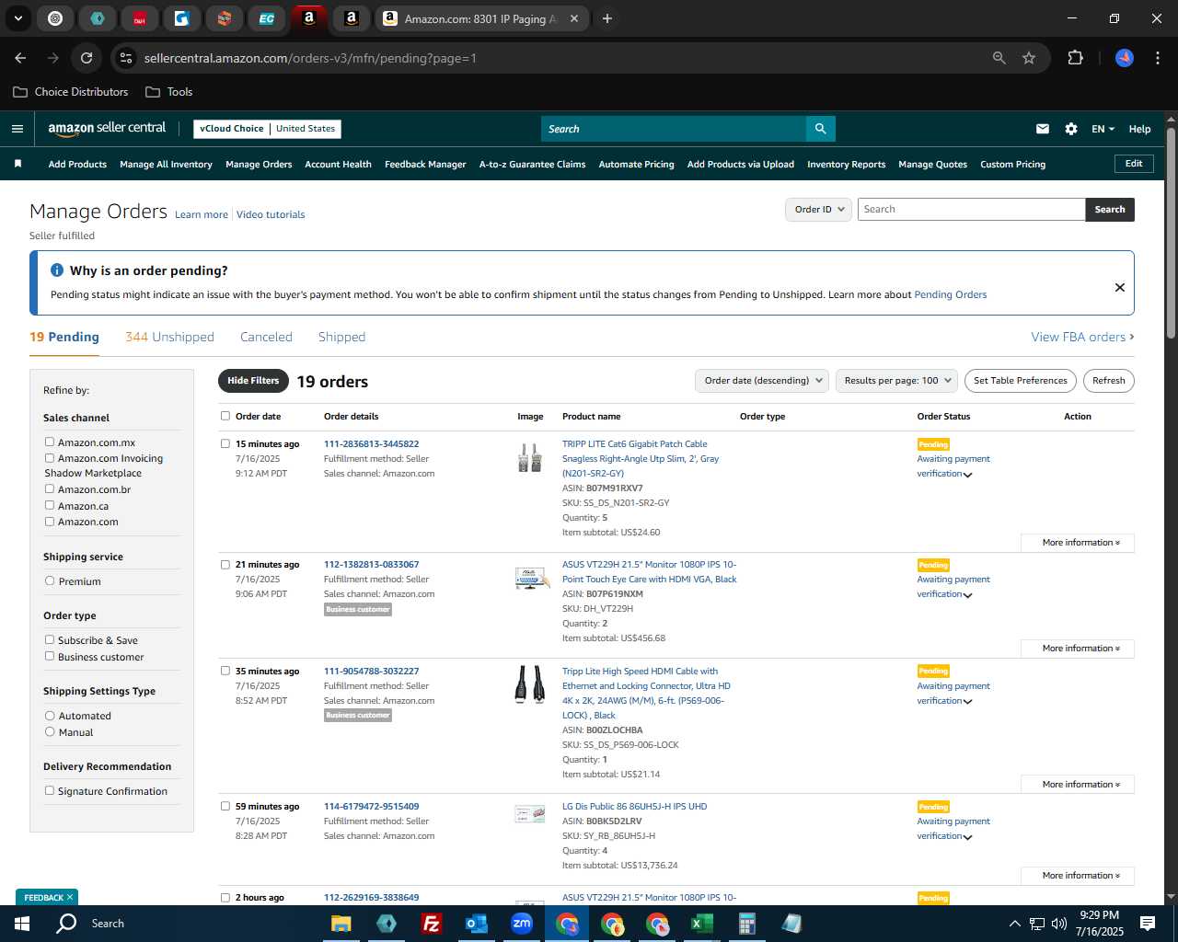Image resolution: width=1178 pixels, height=942 pixels.
Task: Open Excel from the taskbar
Action: [701, 924]
